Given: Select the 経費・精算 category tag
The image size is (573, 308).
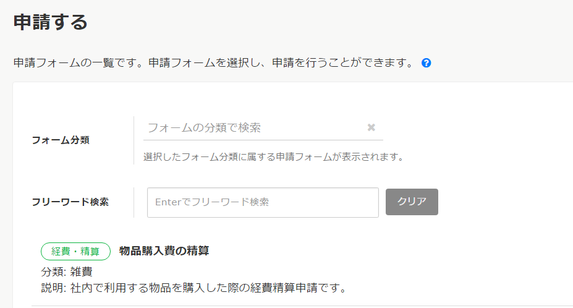Looking at the screenshot, I should coord(75,251).
